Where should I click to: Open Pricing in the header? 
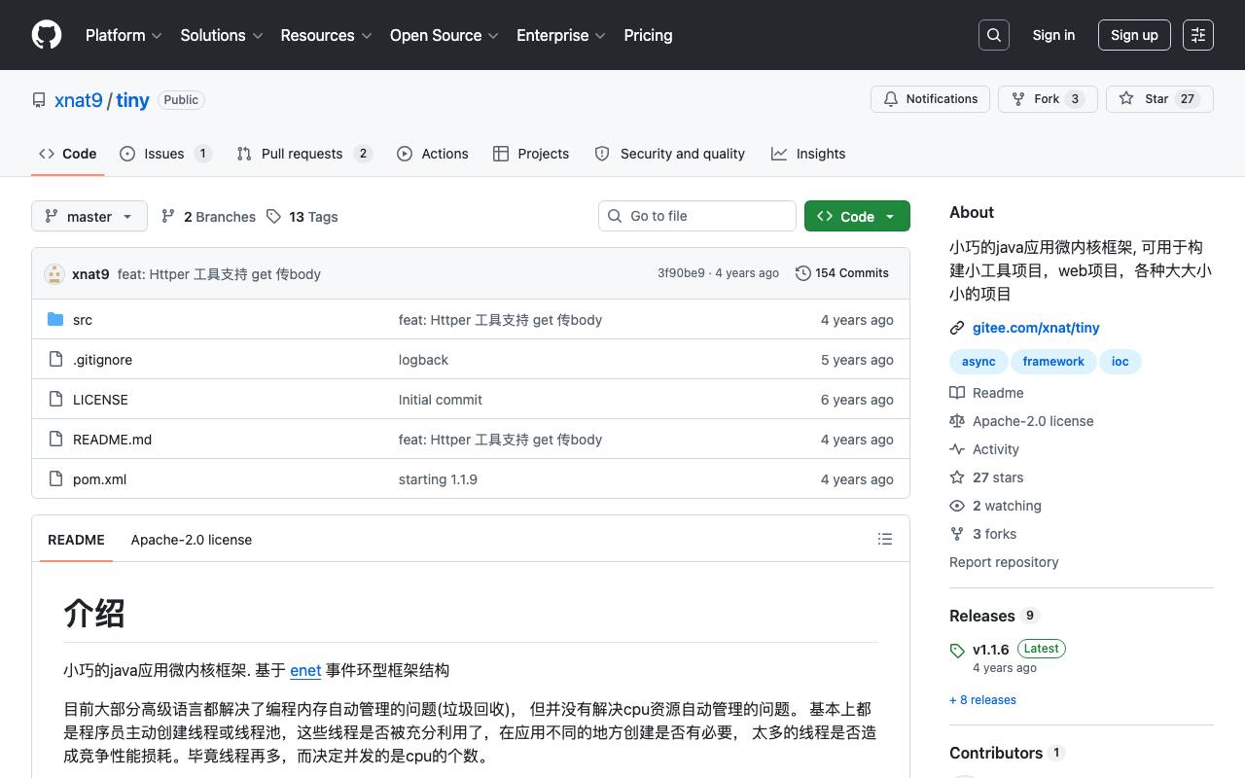click(x=648, y=35)
